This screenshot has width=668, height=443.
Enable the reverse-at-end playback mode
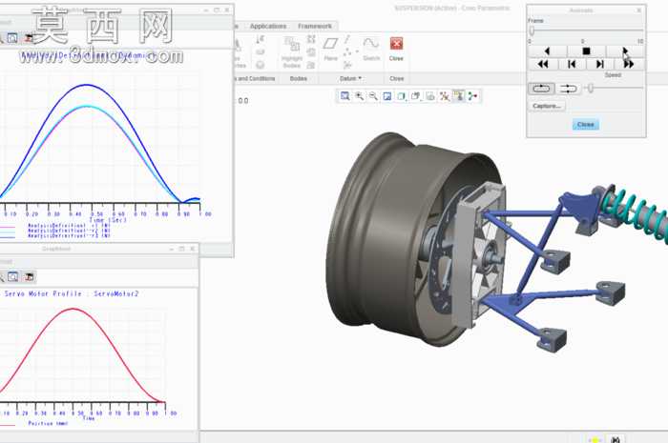coord(569,89)
